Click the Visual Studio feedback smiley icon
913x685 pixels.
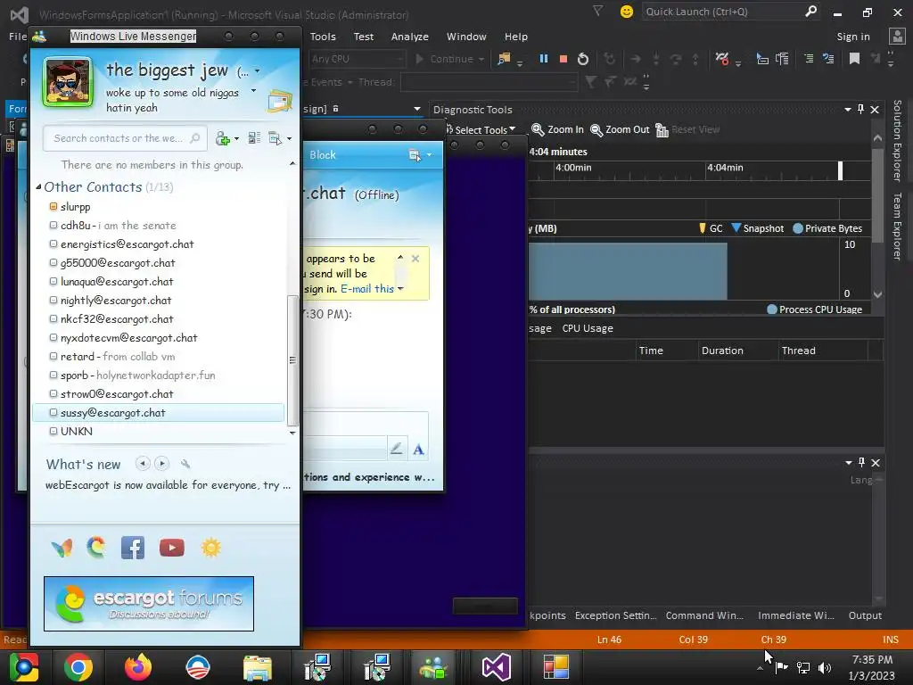tap(627, 12)
